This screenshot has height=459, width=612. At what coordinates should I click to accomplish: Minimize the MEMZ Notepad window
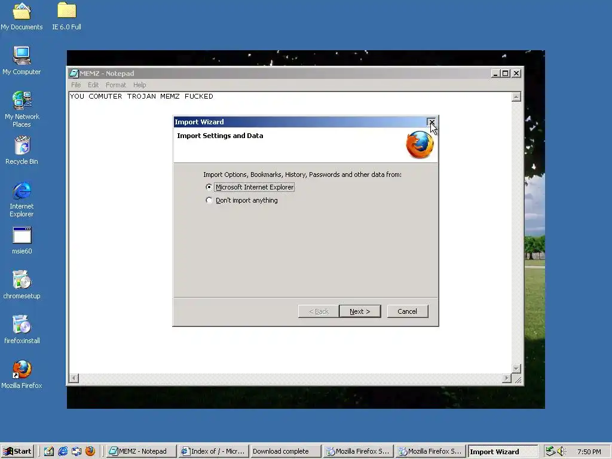point(495,74)
